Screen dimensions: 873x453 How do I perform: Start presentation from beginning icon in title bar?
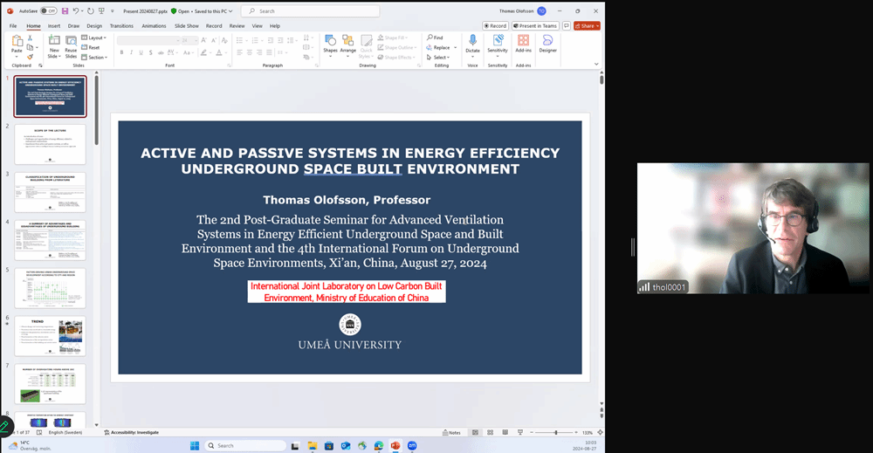pyautogui.click(x=101, y=11)
